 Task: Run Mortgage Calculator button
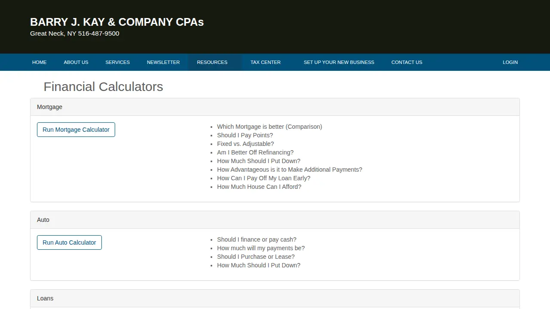76,130
